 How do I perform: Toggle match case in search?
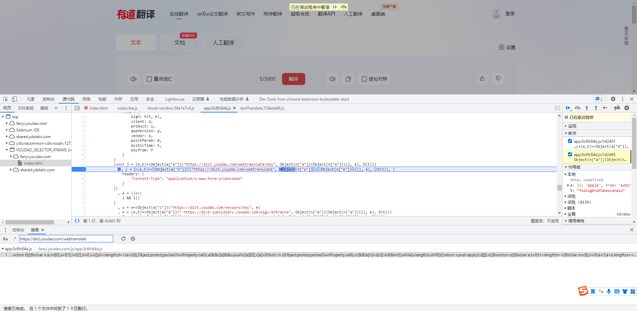tap(5, 239)
